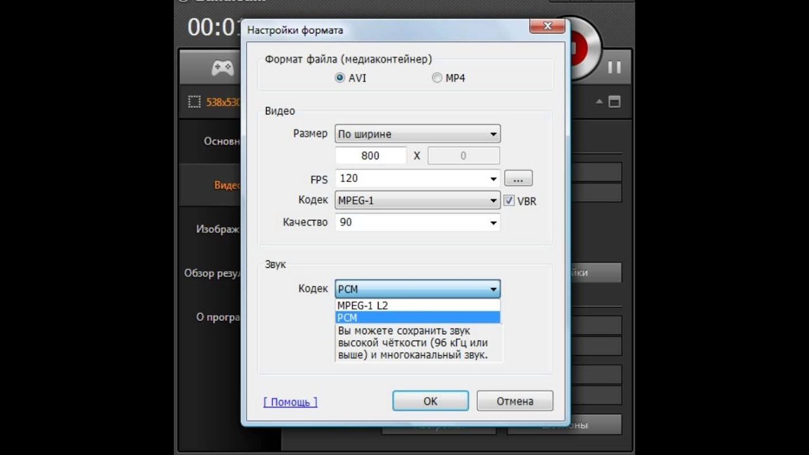809x455 pixels.
Task: Switch to the Видео tab in Bandicam sidebar
Action: point(210,185)
